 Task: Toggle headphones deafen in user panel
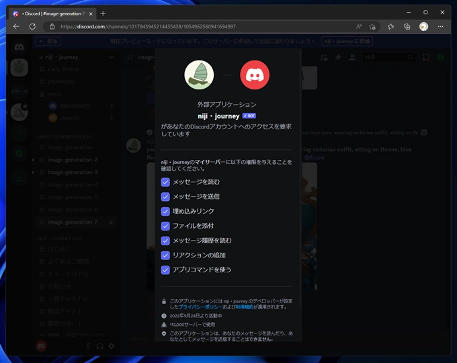[99, 346]
